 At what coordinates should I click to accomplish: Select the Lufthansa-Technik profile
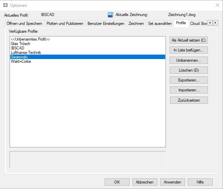pos(88,53)
